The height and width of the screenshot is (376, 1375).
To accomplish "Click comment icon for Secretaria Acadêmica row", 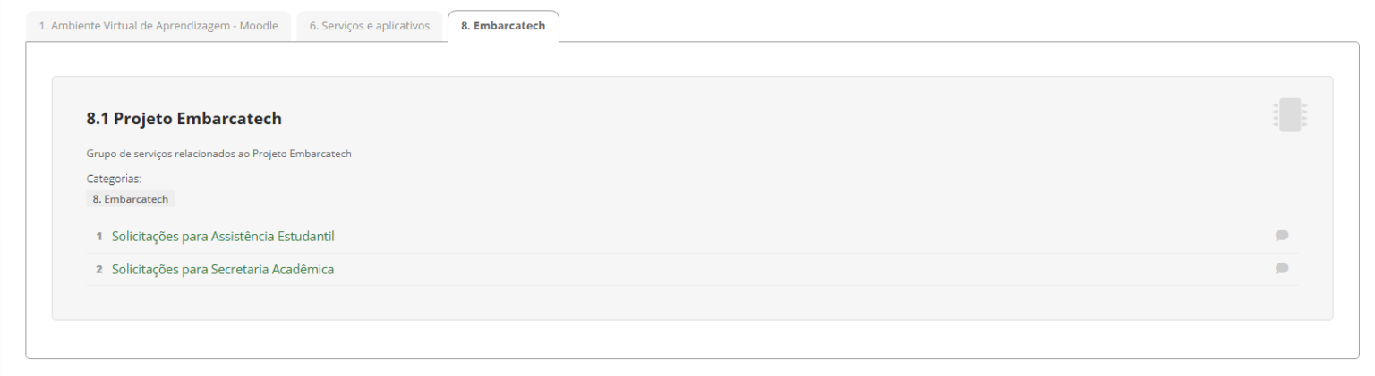I will 1282,268.
